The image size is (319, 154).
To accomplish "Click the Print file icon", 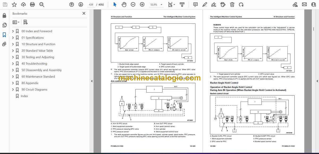I will pyautogui.click(x=32, y=5).
